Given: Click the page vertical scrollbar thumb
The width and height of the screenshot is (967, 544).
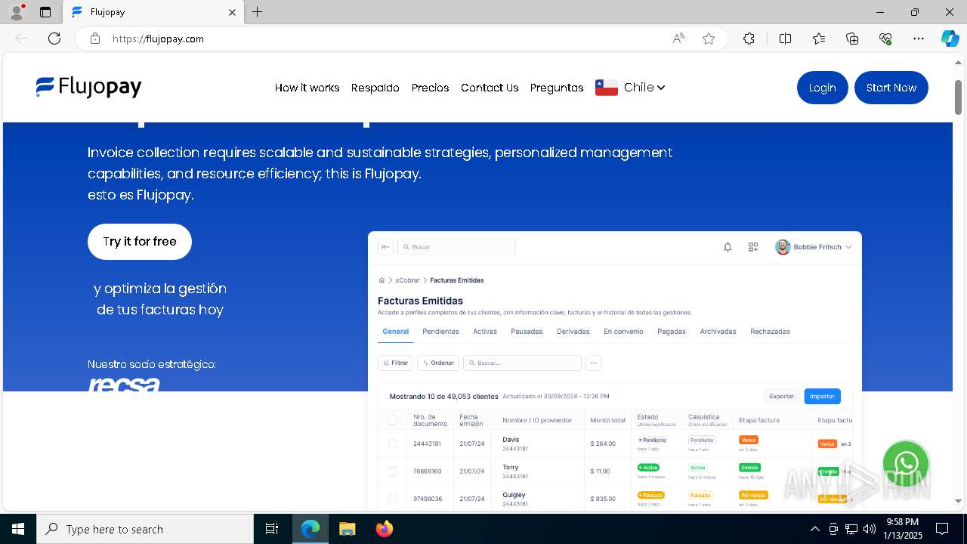Looking at the screenshot, I should (958, 97).
